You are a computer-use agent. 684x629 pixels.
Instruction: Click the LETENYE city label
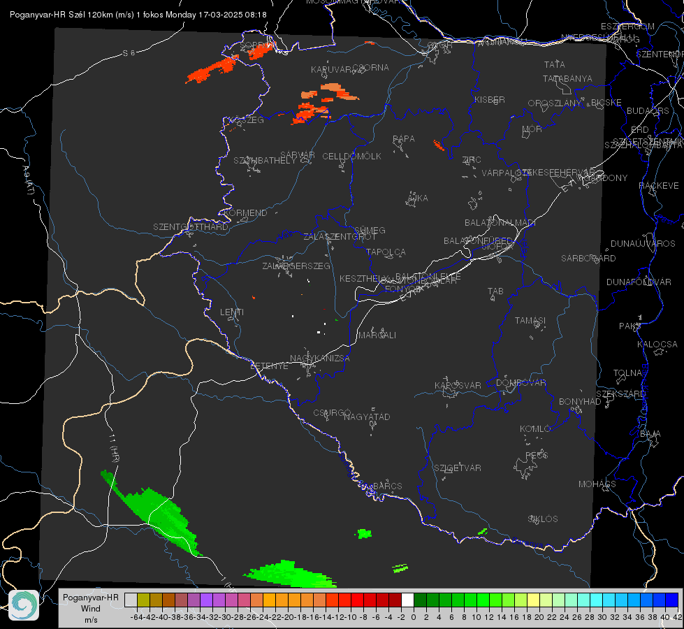click(x=269, y=366)
